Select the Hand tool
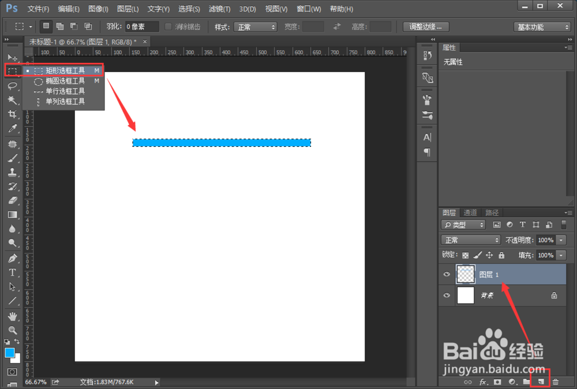Image resolution: width=577 pixels, height=389 pixels. point(12,316)
